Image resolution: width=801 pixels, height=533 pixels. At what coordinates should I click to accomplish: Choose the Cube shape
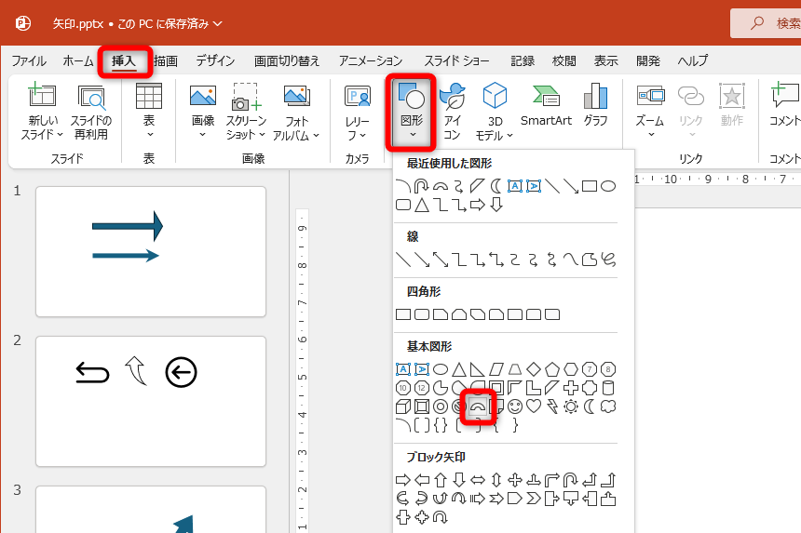403,406
